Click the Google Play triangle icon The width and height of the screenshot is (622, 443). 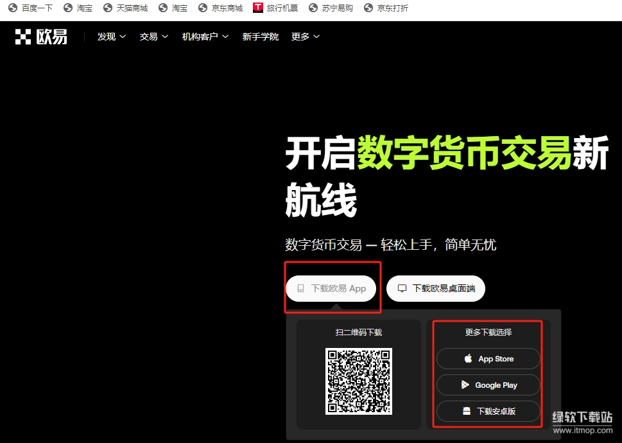(465, 385)
